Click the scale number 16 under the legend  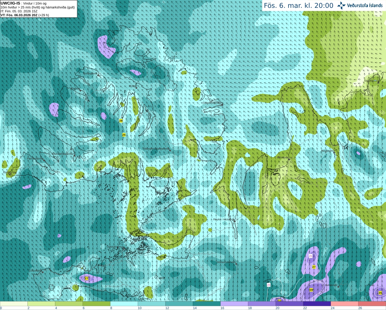click(222, 308)
